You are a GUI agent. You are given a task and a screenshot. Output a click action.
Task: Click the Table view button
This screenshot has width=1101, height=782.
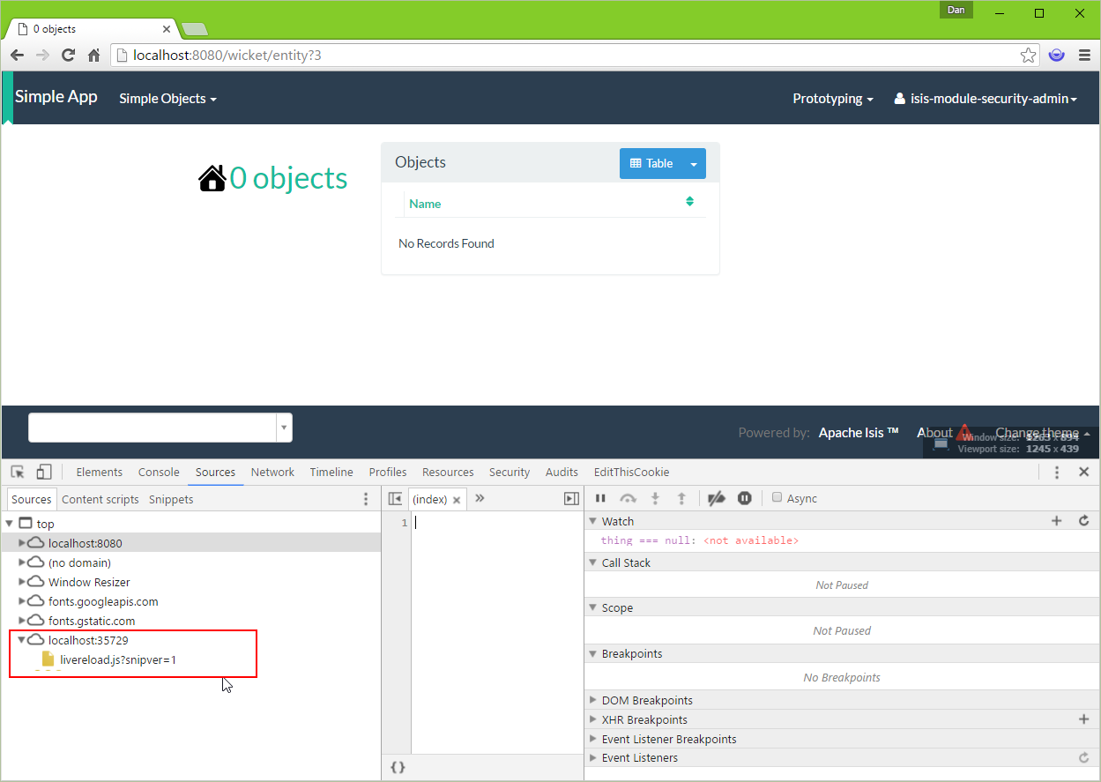[x=651, y=163]
